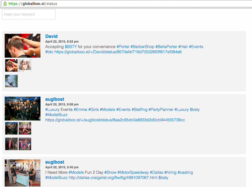252x187 pixels.
Task: Click the #Show hashtag
Action: click(x=110, y=172)
